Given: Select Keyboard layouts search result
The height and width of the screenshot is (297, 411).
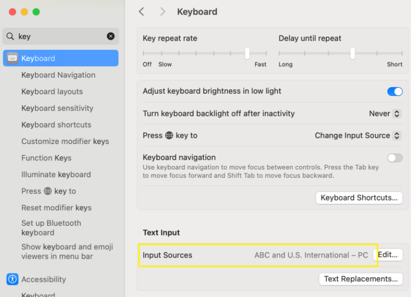Looking at the screenshot, I should click(x=52, y=91).
